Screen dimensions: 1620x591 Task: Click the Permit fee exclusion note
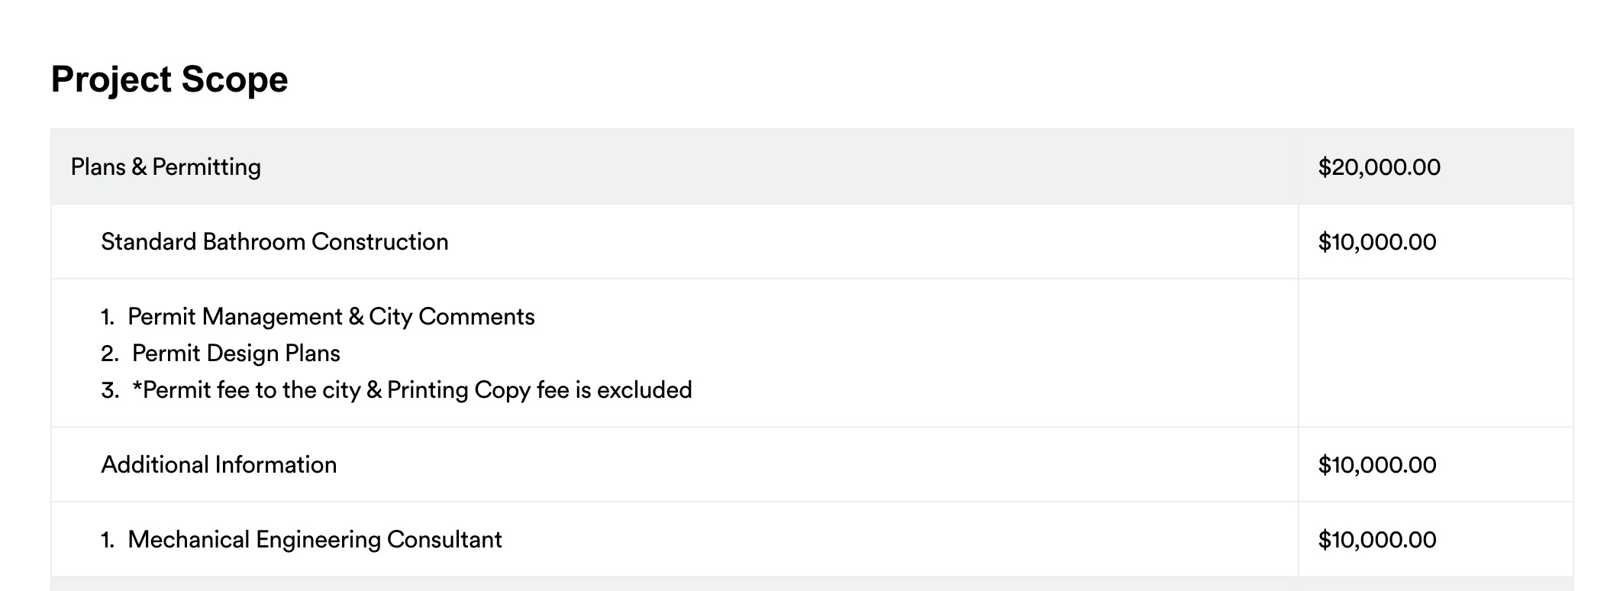411,389
